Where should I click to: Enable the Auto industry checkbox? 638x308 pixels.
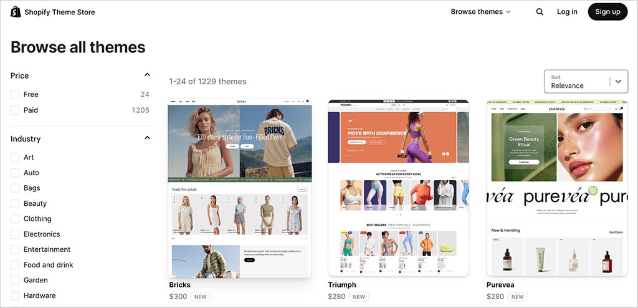click(15, 173)
